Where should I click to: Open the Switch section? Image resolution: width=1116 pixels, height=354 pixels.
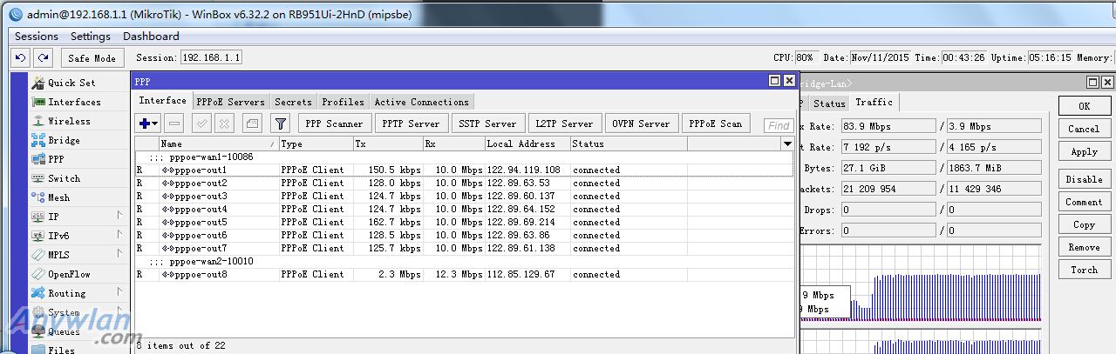tap(64, 178)
